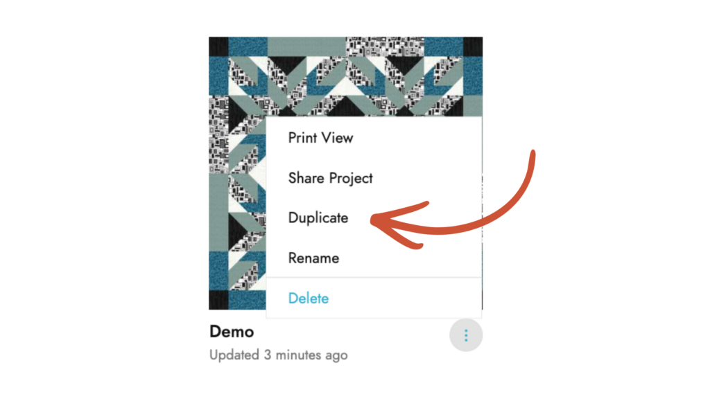Click the gray circular options icon beside Demo
Screen dimensions: 710x399
coord(466,336)
